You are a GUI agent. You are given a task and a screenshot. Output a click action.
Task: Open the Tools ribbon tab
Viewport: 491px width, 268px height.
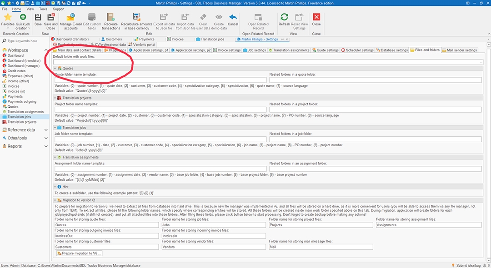43,9
